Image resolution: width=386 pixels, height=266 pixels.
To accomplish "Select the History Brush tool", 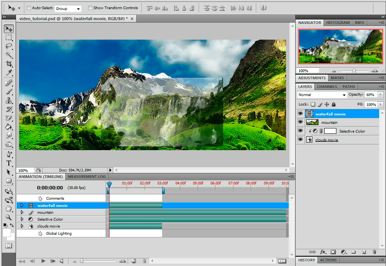I will (x=9, y=109).
